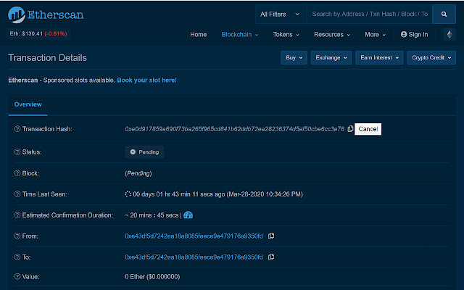Focus the address search input field

[x=370, y=14]
